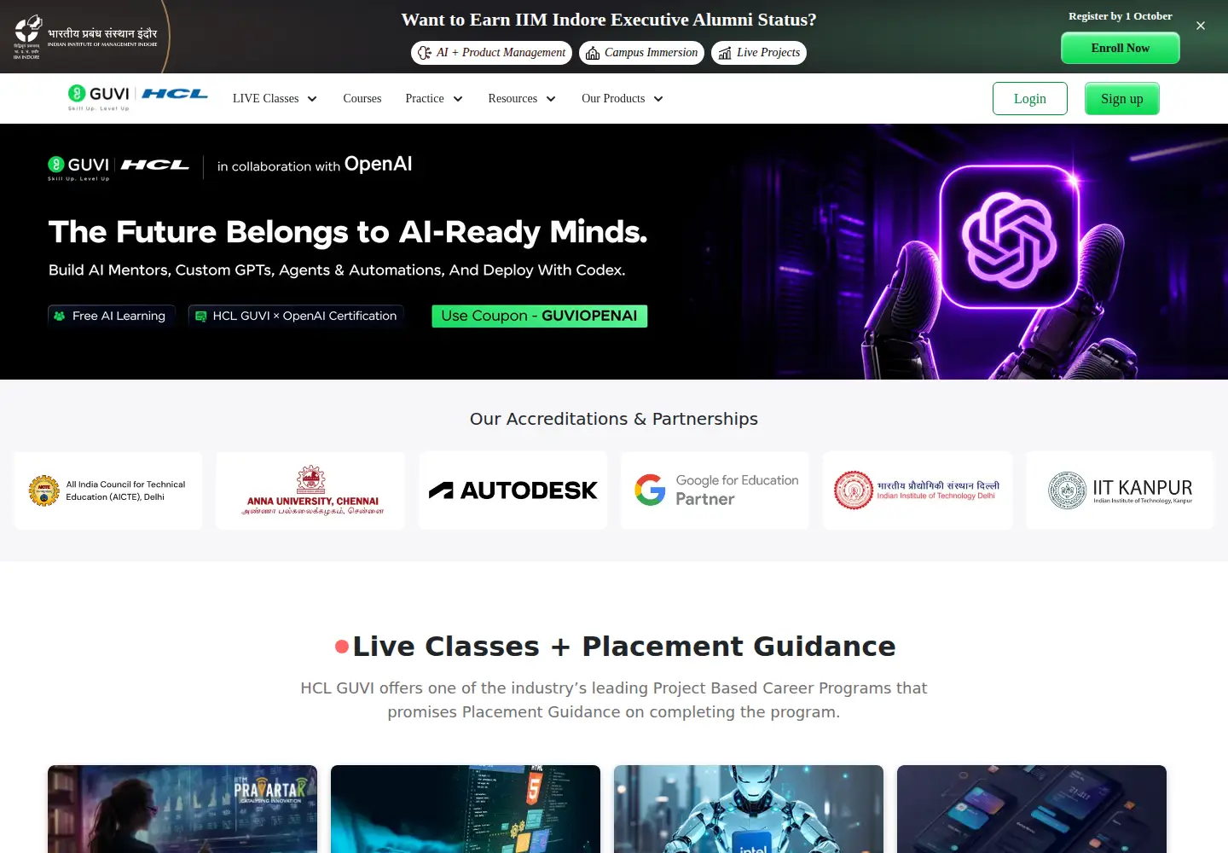Open the Courses menu item
This screenshot has height=853, width=1228.
point(362,98)
